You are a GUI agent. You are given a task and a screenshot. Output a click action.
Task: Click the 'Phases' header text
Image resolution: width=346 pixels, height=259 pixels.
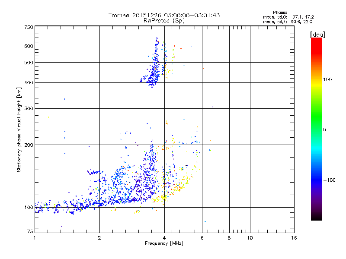click(x=280, y=13)
